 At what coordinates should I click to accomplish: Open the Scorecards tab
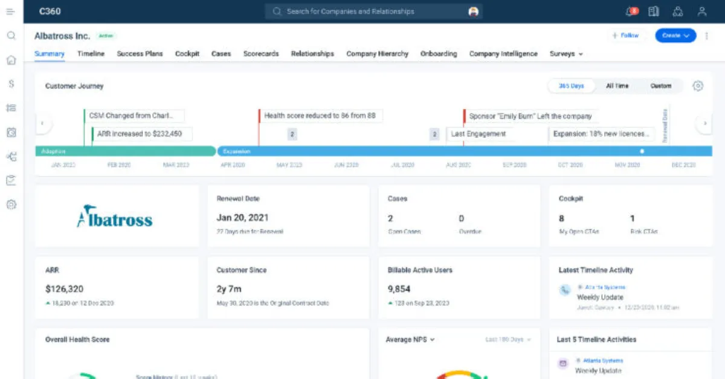(261, 54)
